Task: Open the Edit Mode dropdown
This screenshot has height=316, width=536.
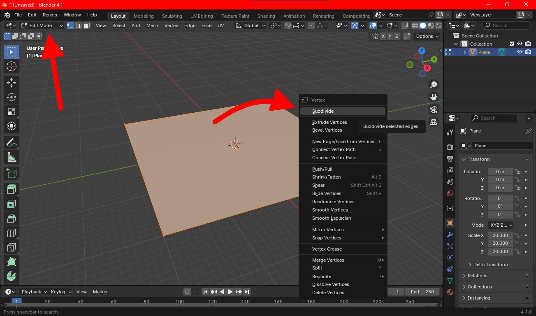Action: [x=42, y=26]
